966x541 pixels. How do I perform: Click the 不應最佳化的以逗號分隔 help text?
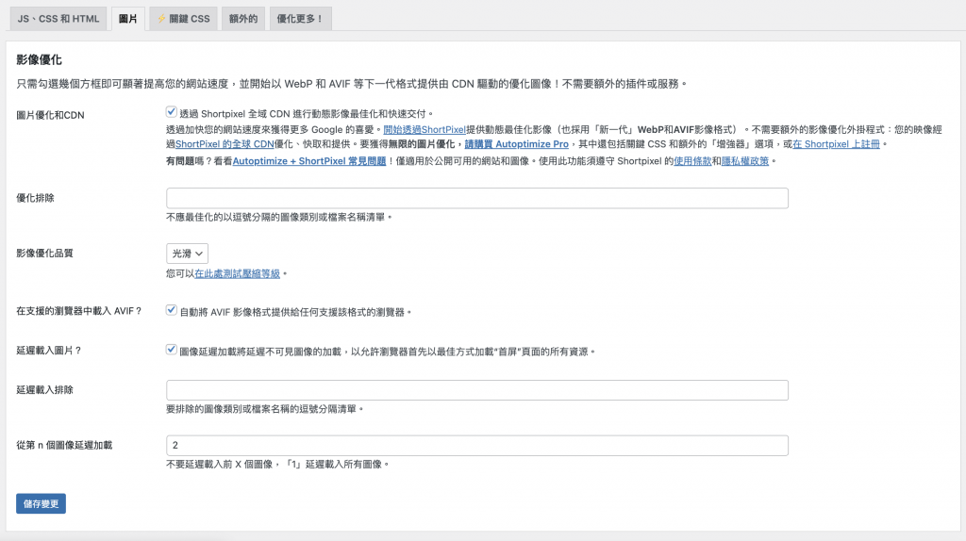tap(279, 218)
